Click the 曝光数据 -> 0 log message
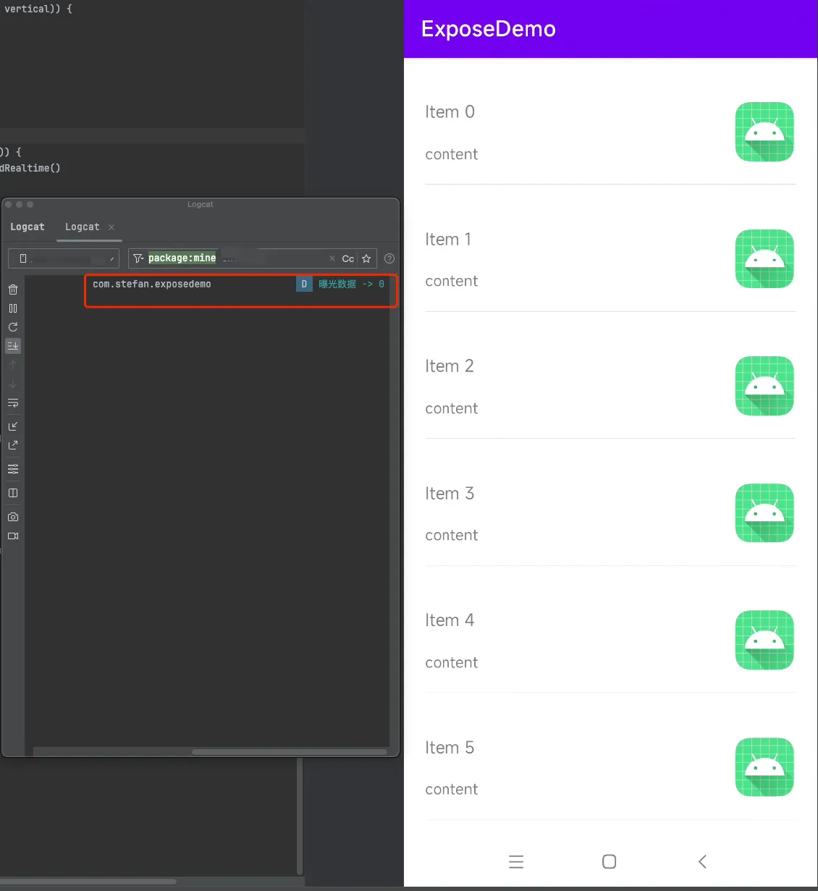Screen dimensions: 818x891 [x=352, y=284]
